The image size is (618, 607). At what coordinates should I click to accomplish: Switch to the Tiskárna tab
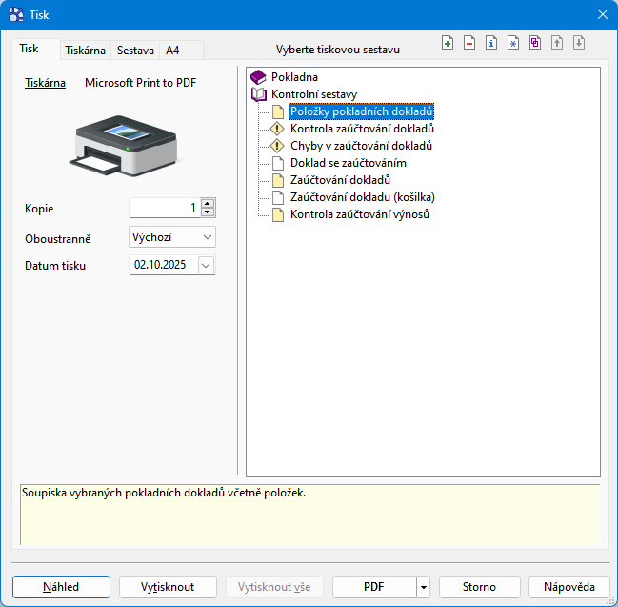coord(85,50)
